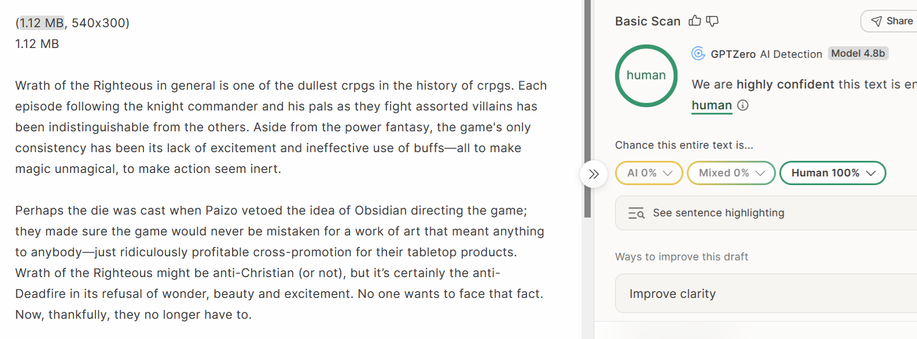The height and width of the screenshot is (339, 917).
Task: Click the thumbs up icon
Action: tap(695, 21)
